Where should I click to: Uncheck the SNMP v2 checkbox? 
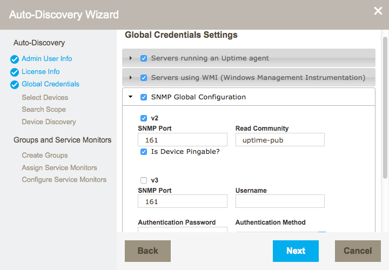point(144,118)
